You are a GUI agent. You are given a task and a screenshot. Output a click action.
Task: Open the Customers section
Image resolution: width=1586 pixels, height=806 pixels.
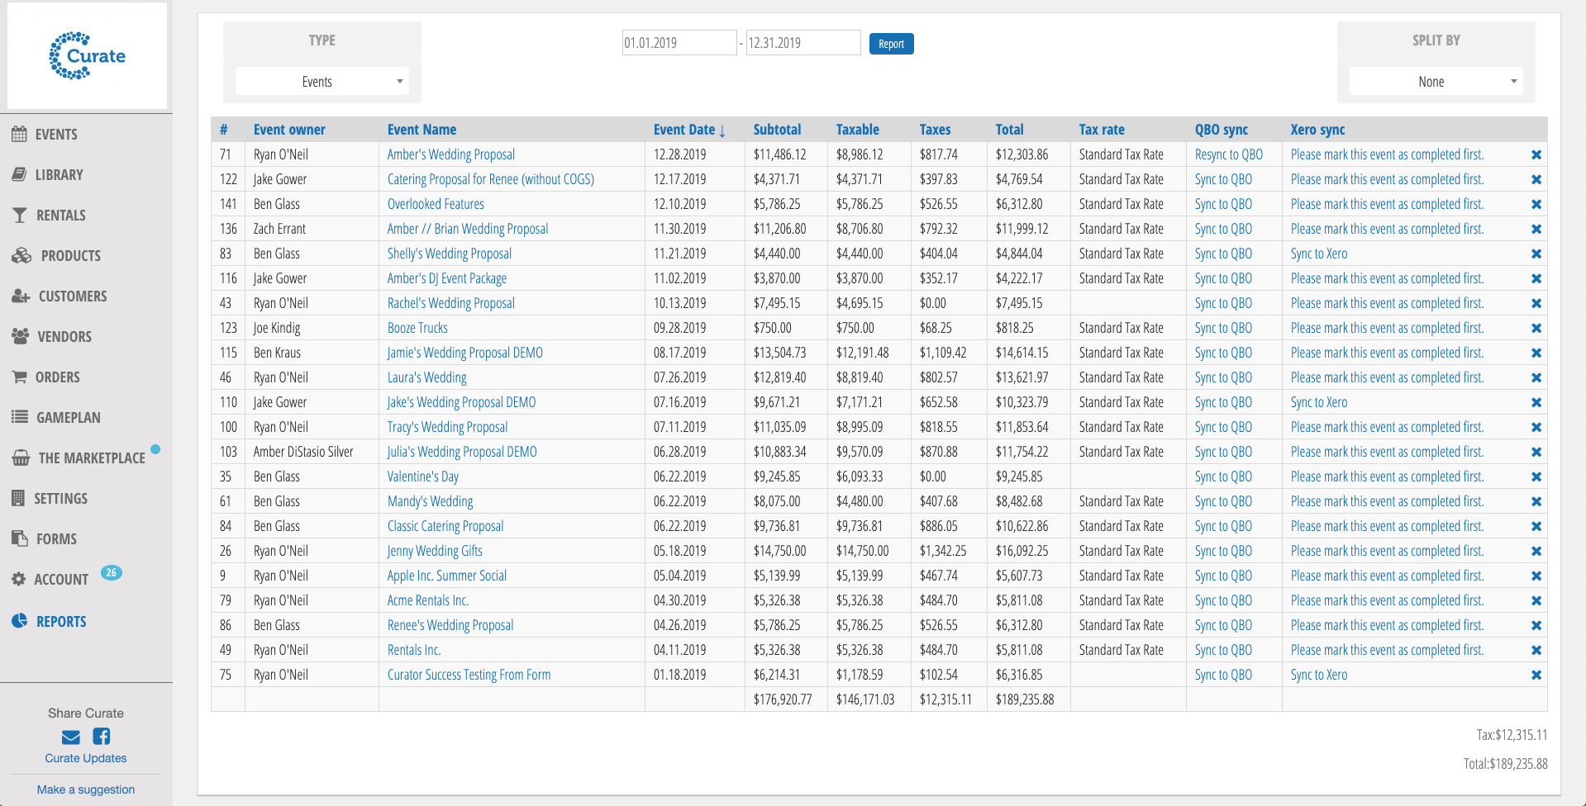21,296
